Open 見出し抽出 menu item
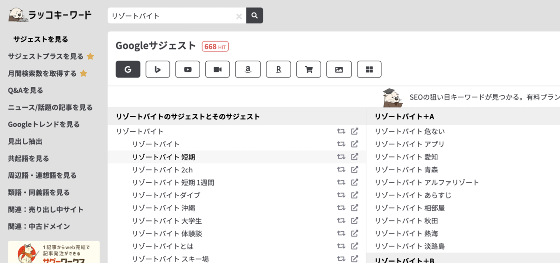The width and height of the screenshot is (560, 263). pyautogui.click(x=25, y=141)
